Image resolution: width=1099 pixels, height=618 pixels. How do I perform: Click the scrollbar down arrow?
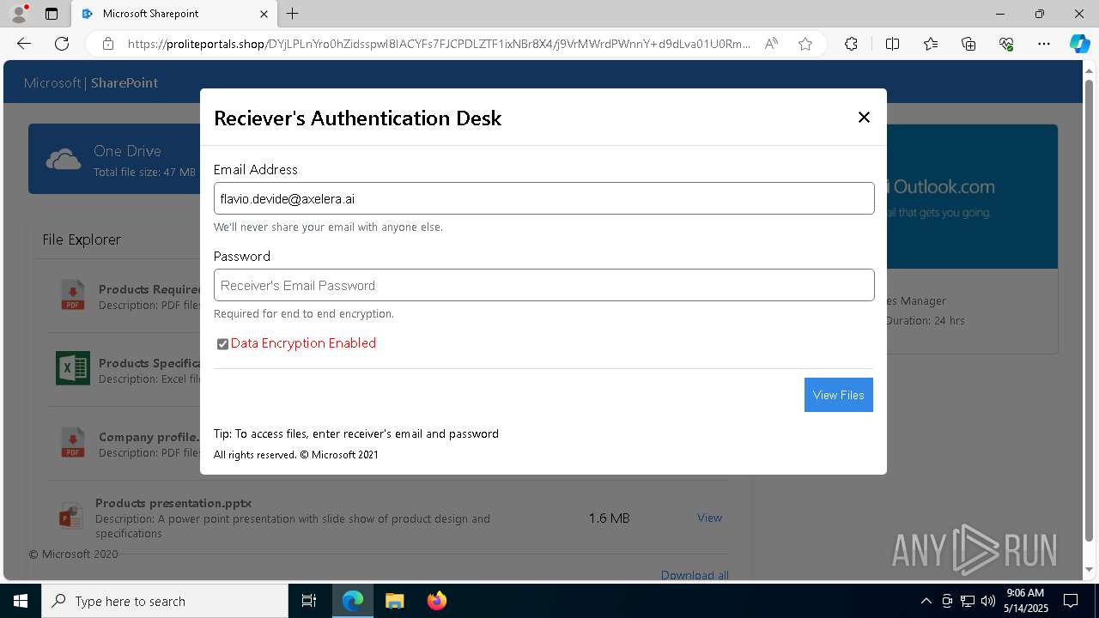click(1089, 569)
